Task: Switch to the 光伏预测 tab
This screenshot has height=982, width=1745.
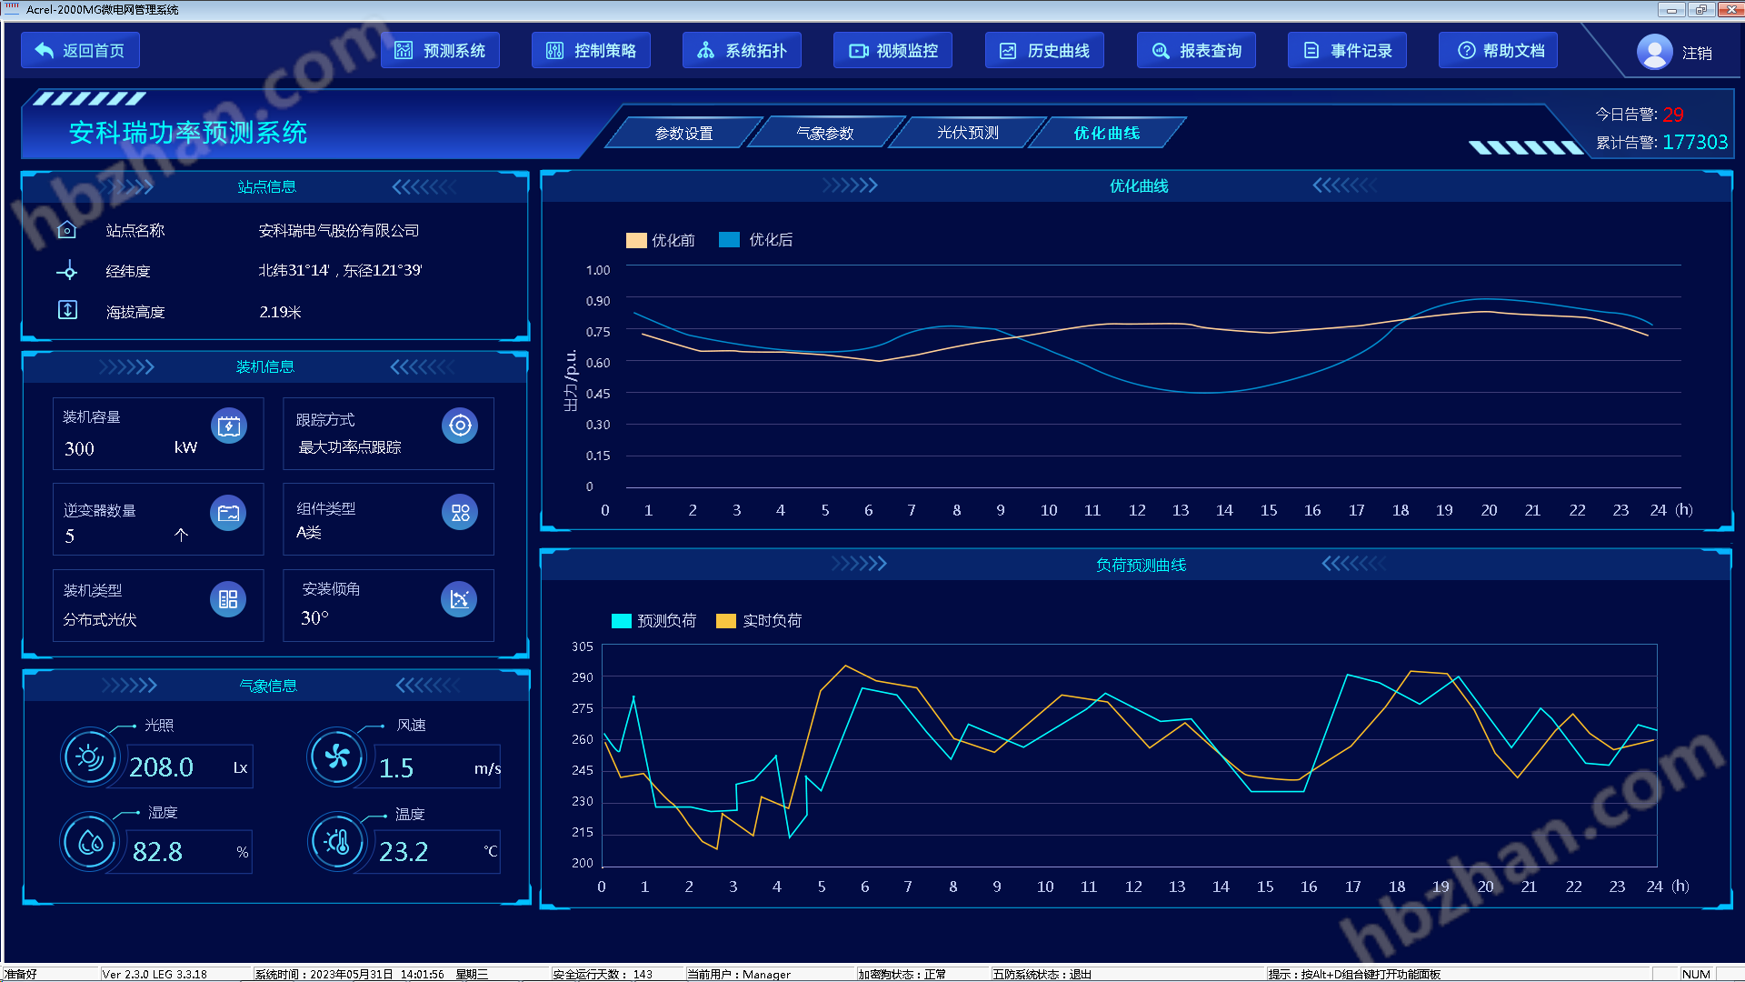Action: pyautogui.click(x=967, y=133)
